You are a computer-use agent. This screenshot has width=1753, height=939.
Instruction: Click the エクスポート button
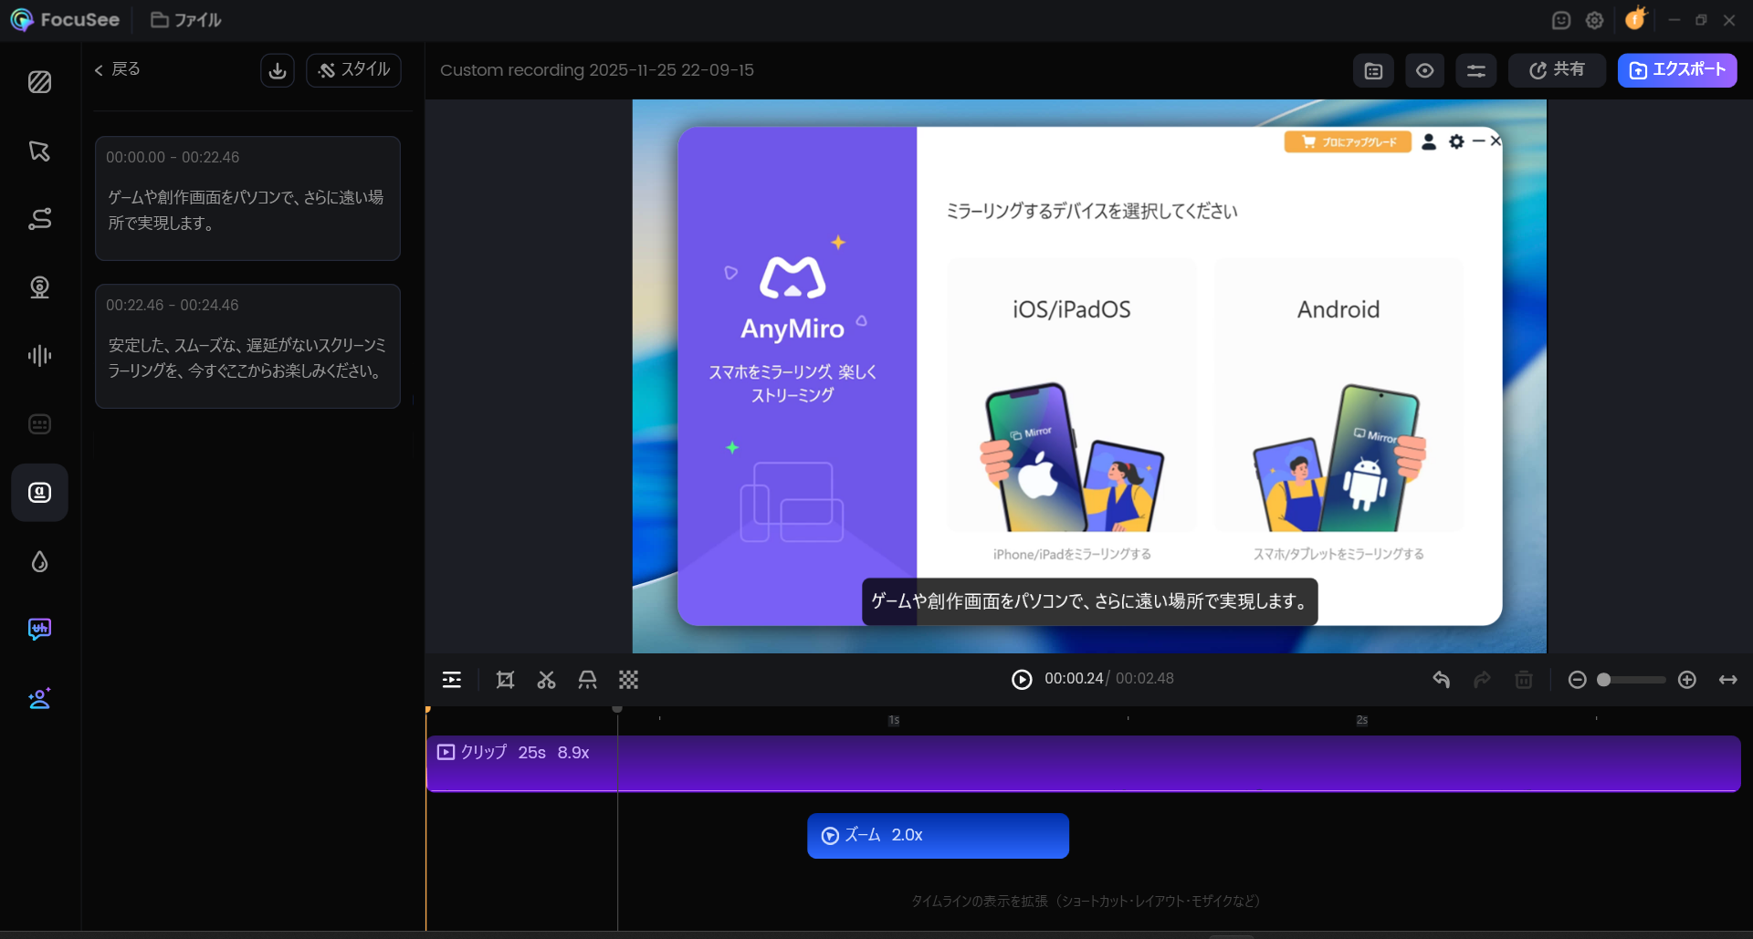[1676, 70]
